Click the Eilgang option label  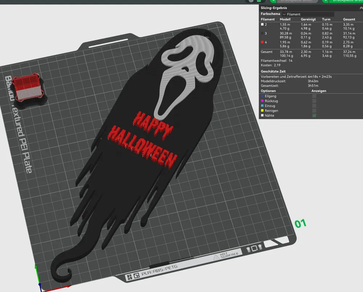270,96
